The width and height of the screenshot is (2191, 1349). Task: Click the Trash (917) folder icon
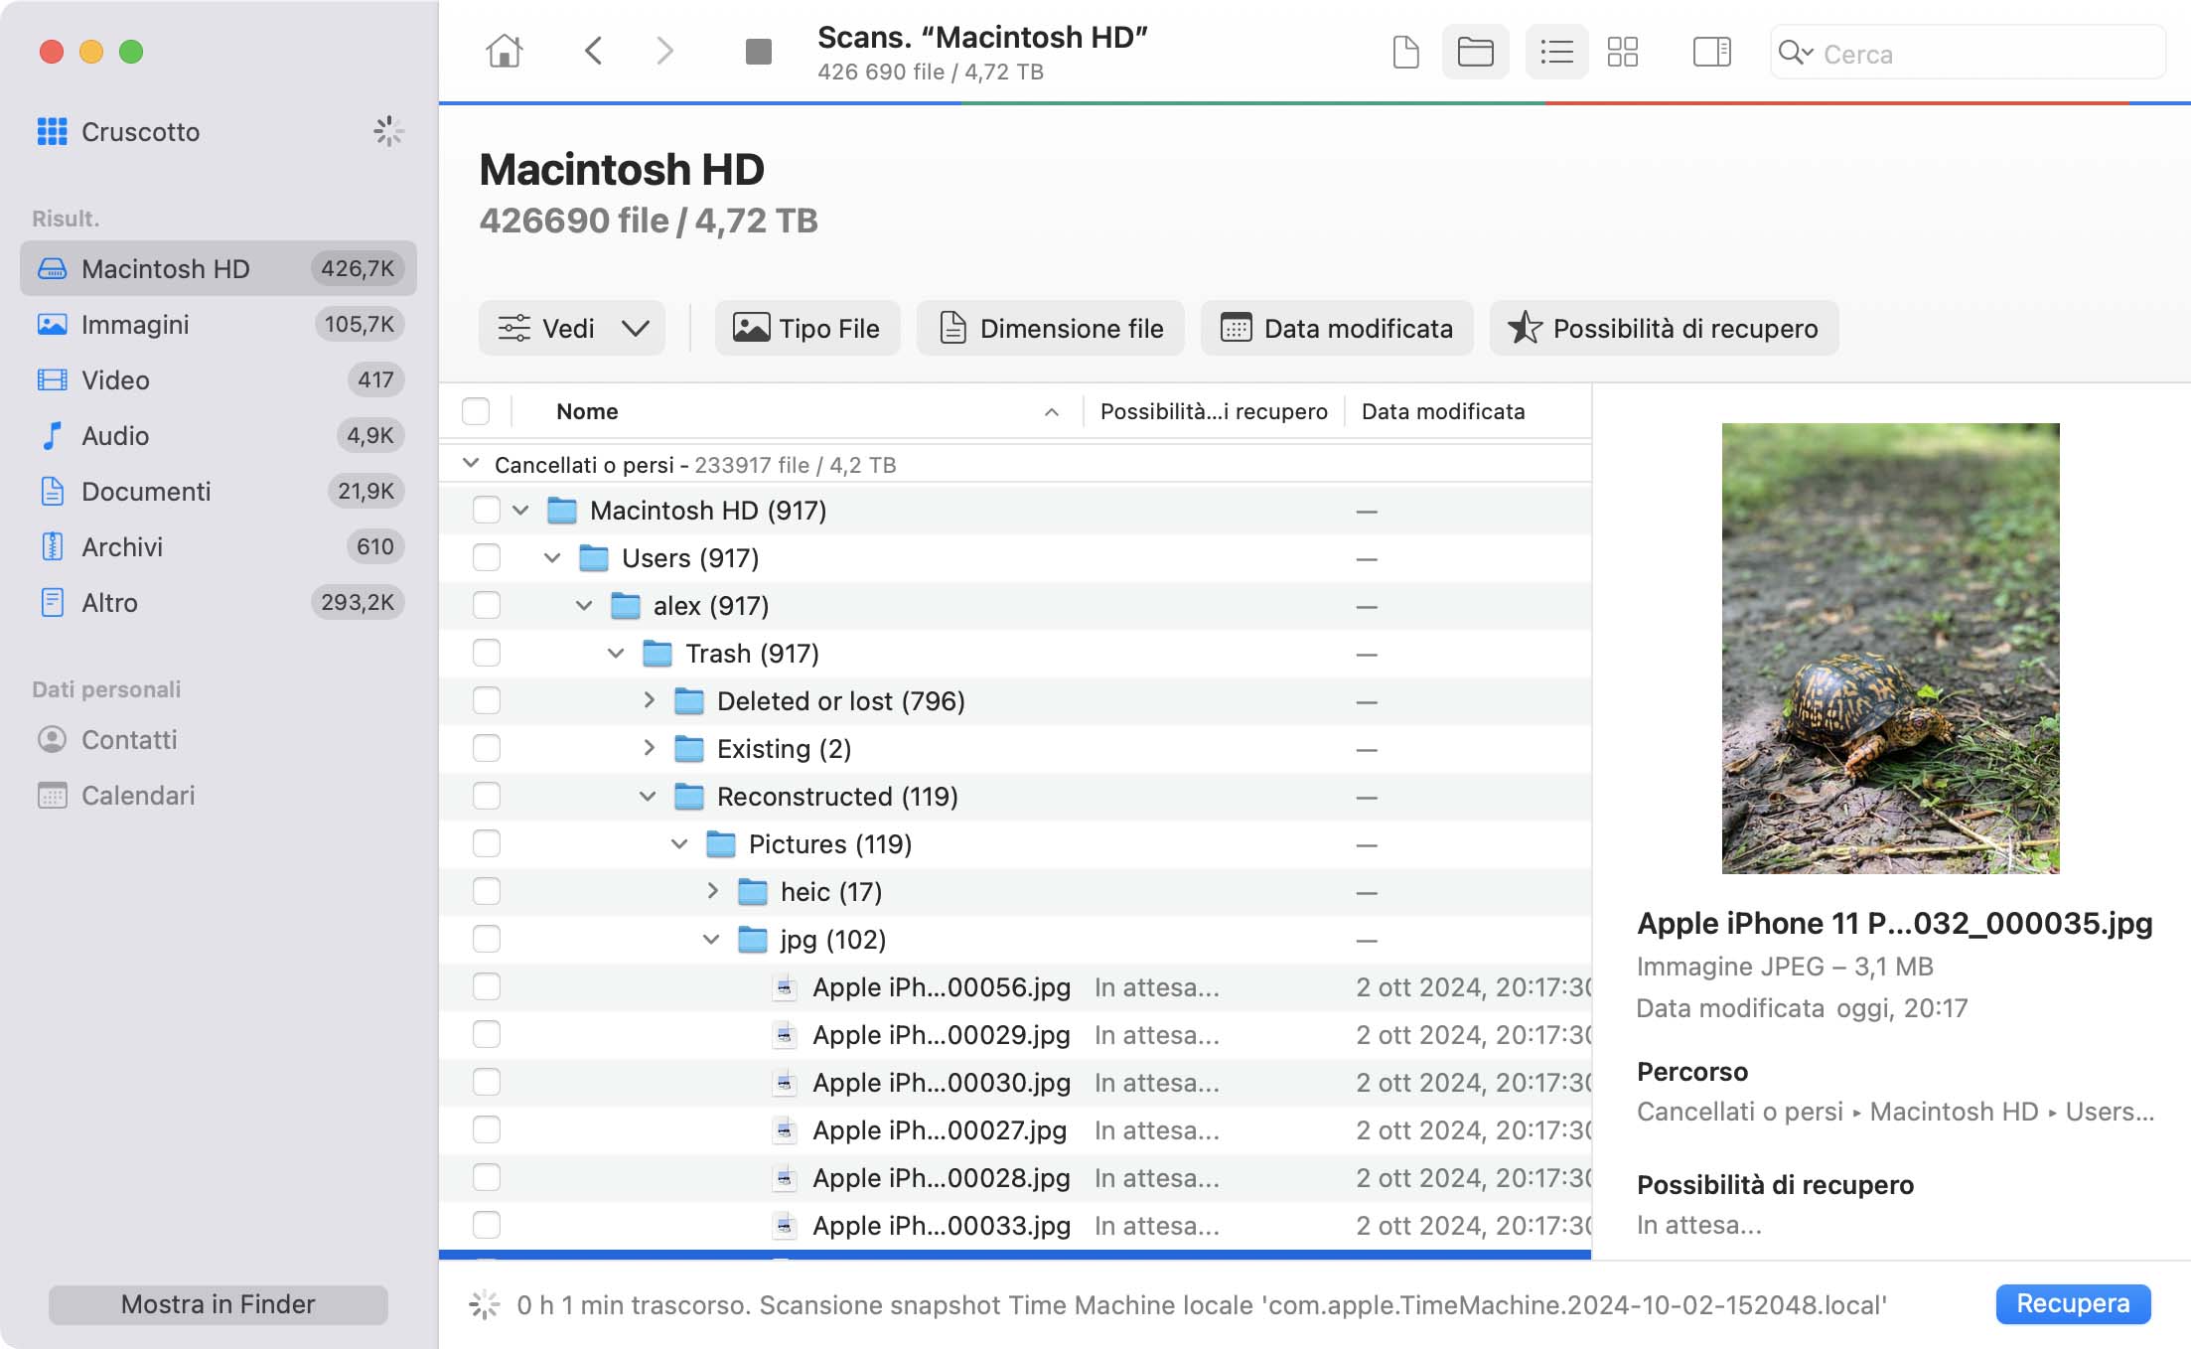coord(657,654)
